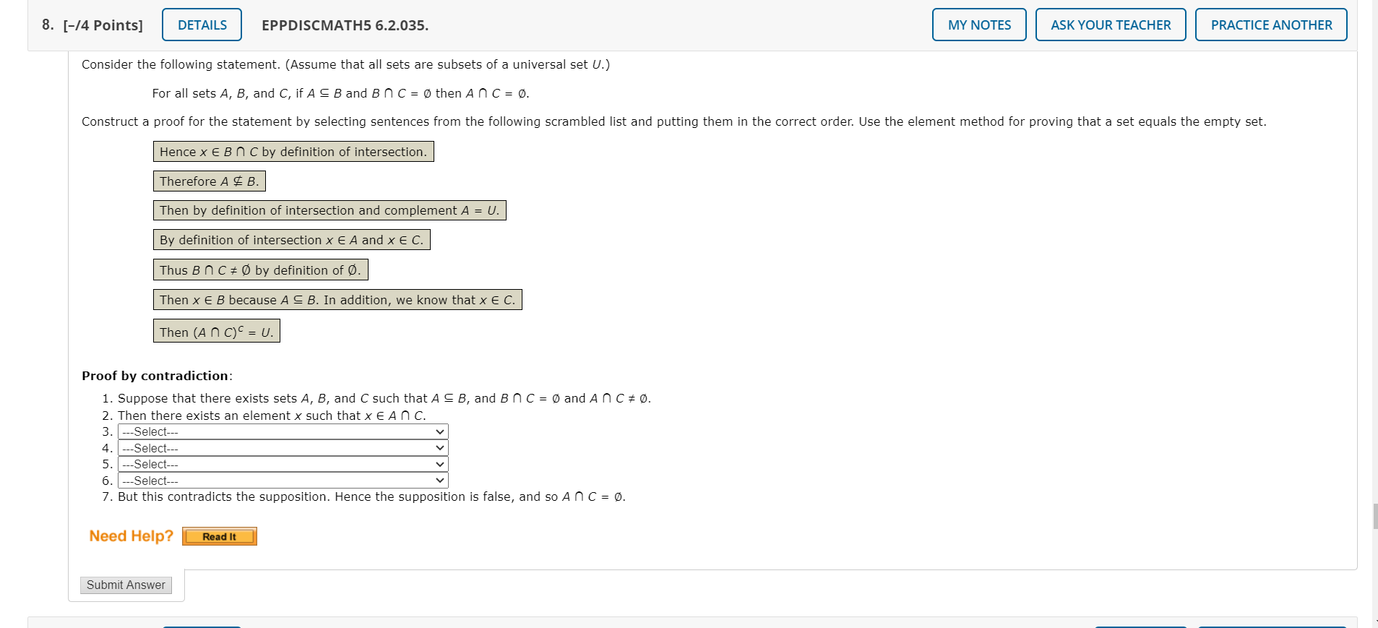Click ASK YOUR TEACHER

tap(1111, 24)
